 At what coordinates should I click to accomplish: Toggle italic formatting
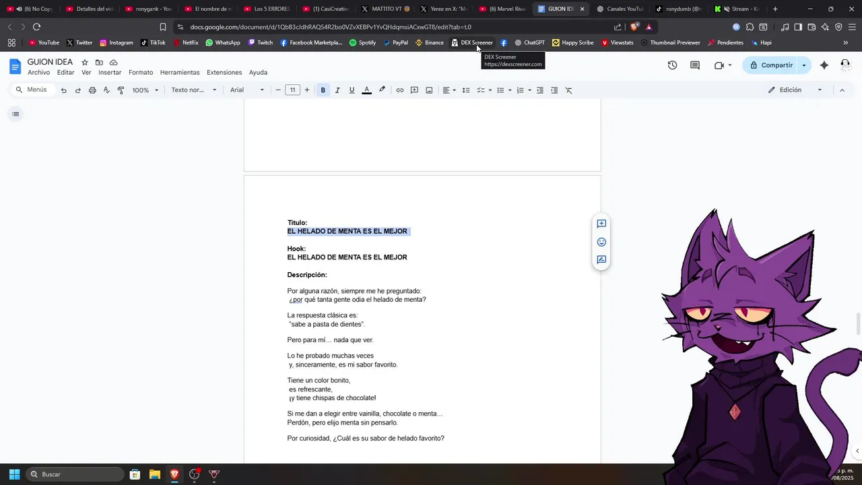coord(337,90)
